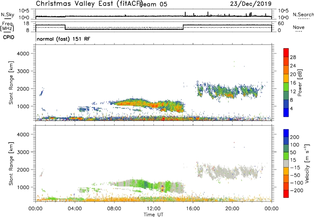314x217 pixels.
Task: Click the 'Nave' legend label
Action: [299, 27]
